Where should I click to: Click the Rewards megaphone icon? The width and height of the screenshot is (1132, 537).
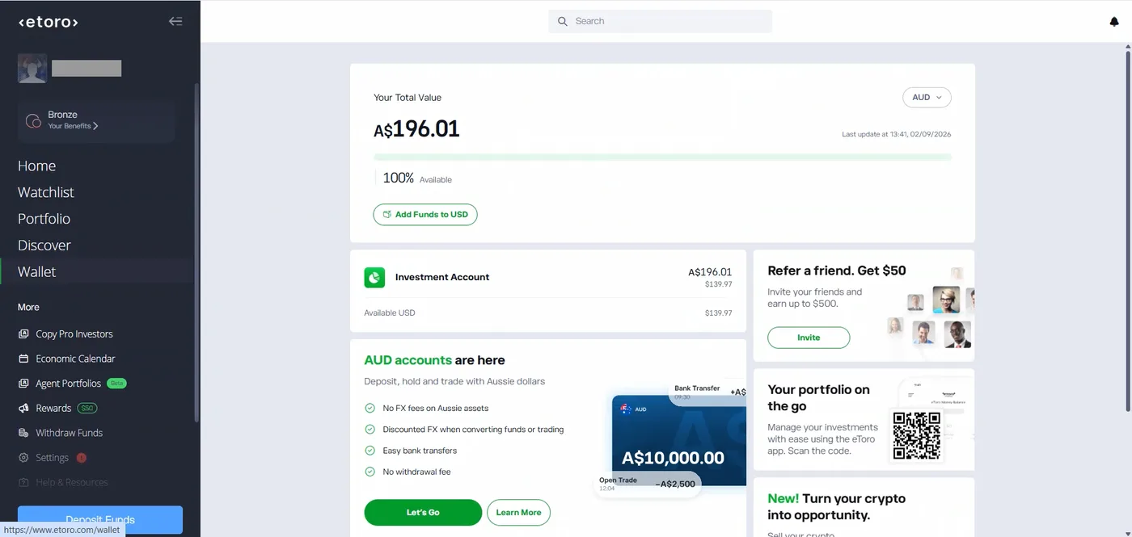(x=23, y=409)
